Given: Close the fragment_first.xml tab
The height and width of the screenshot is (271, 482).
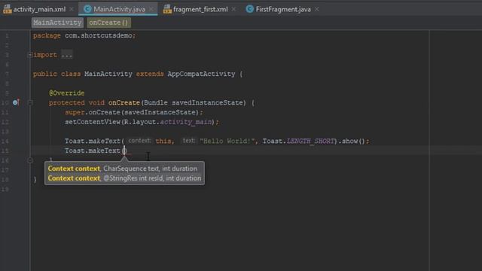Looking at the screenshot, I should tap(233, 10).
